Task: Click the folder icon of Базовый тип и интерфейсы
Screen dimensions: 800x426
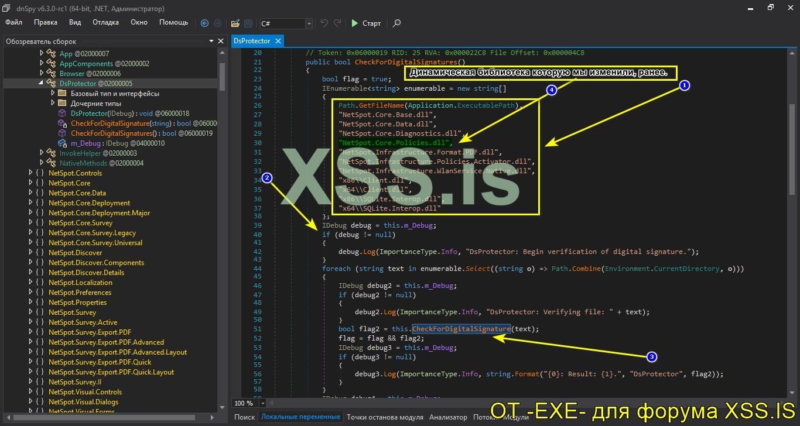Action: pos(62,94)
